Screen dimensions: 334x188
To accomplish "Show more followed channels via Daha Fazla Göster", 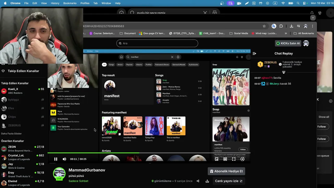I will [11, 134].
